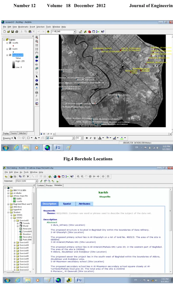Open the map scale 1:145,049 dropdown
The width and height of the screenshot is (173, 286).
tap(75, 32)
